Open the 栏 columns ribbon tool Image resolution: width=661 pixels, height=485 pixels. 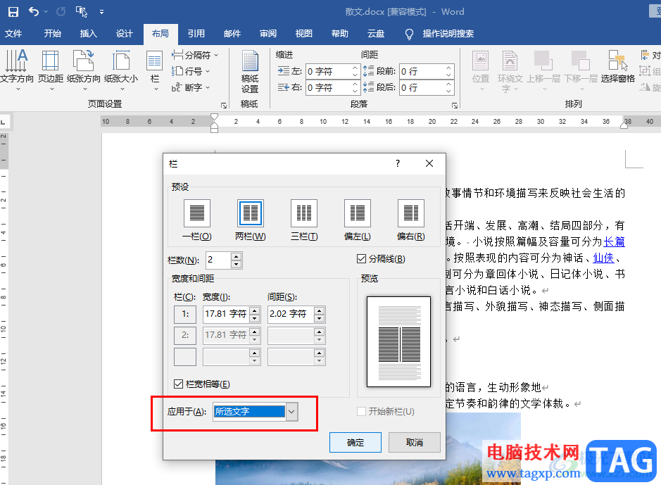(x=155, y=70)
